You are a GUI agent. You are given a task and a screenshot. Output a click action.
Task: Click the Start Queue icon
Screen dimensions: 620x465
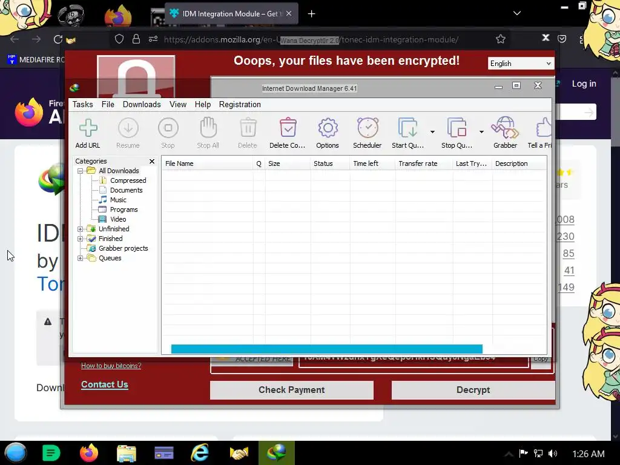[x=407, y=128]
